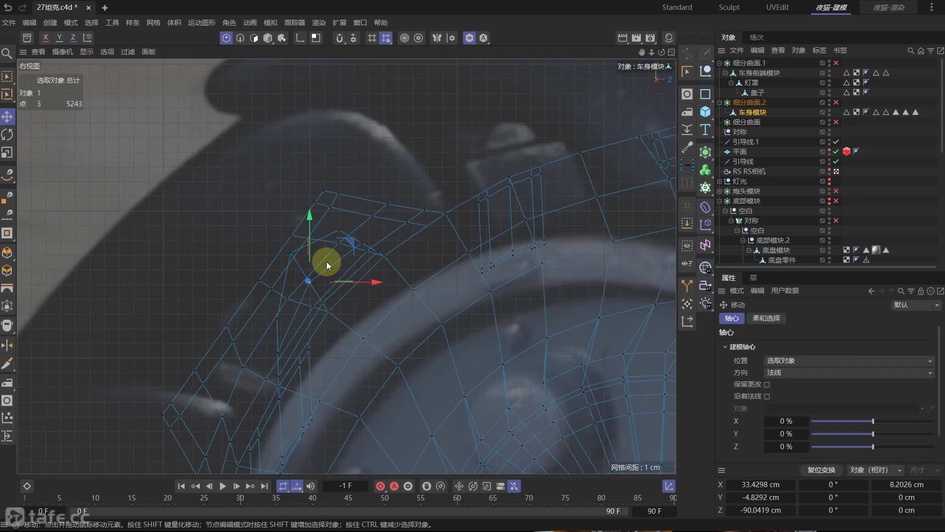This screenshot has width=945, height=532.
Task: Adjust the Y axis percentage slider
Action: point(872,434)
